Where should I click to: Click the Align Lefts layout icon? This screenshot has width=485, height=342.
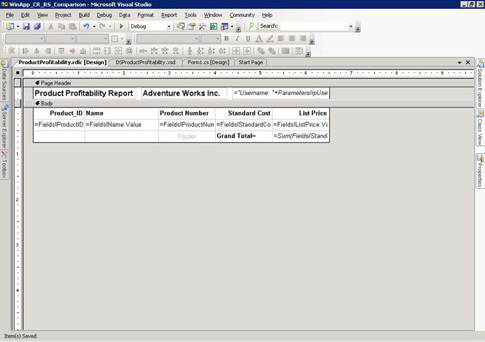tap(26, 51)
